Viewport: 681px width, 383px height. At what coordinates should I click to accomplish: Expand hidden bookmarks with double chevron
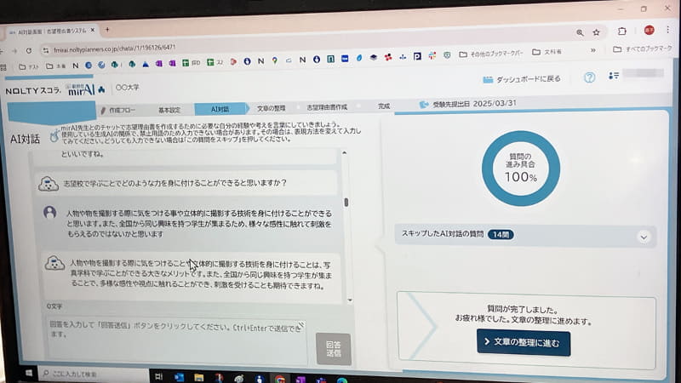pyautogui.click(x=592, y=50)
